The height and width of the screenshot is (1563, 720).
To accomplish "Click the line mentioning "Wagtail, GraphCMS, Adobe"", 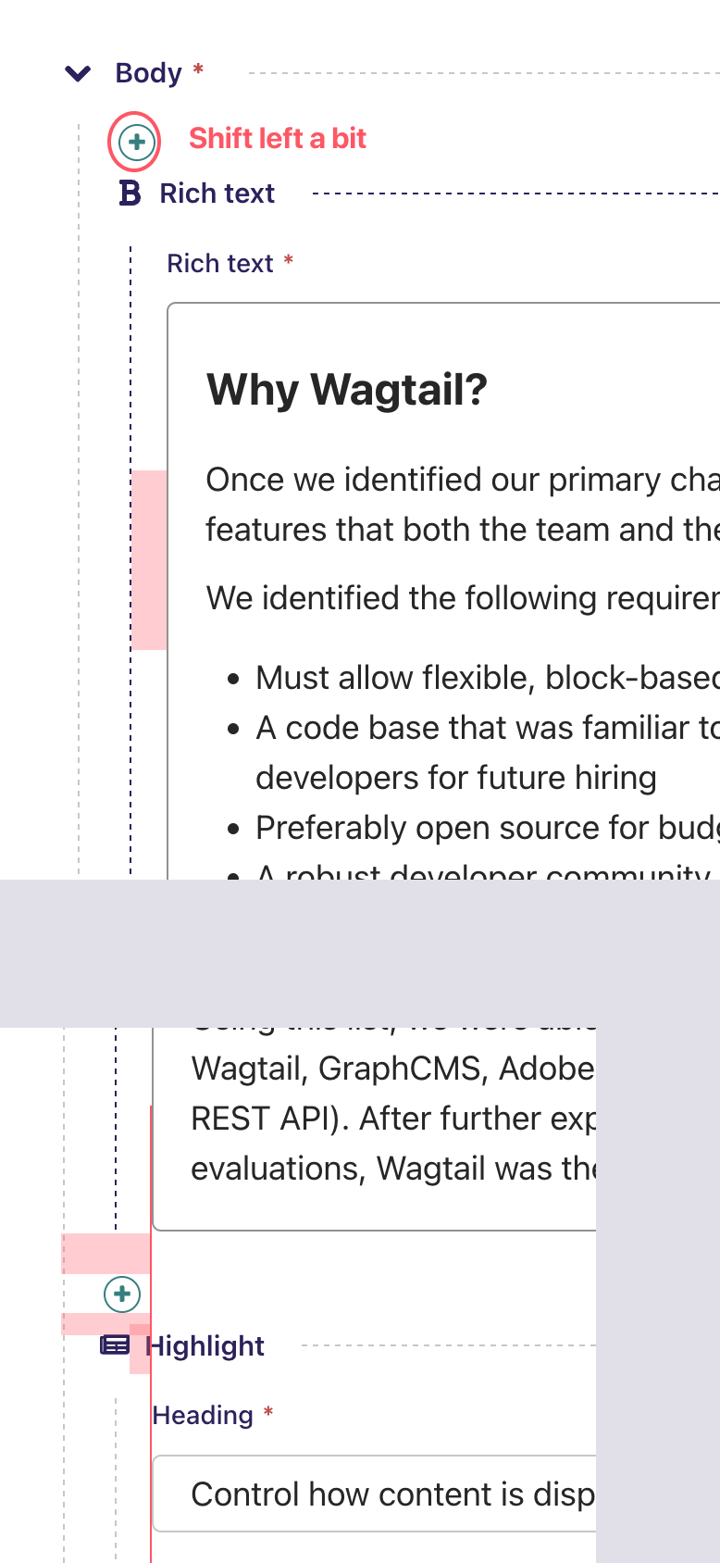I will 389,1068.
